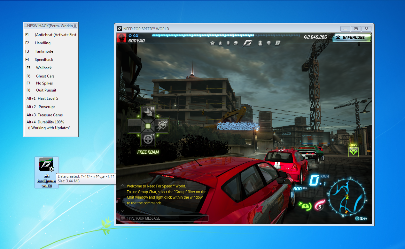
Task: Click the center square of the powerup pad
Action: (x=148, y=126)
